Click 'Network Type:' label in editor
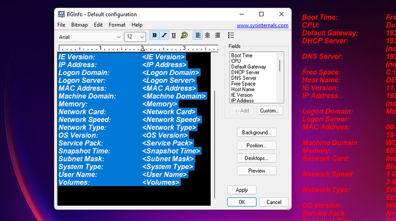Screen dimensions: 396x221 click(83, 127)
